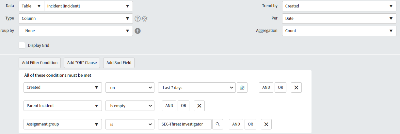Click the Assignment group lookup magnifier icon

tap(218, 124)
